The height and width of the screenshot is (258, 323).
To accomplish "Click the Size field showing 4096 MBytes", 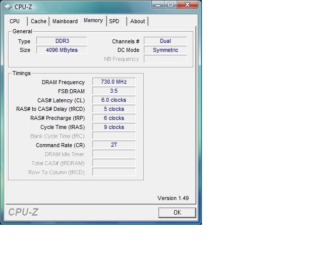I will pos(62,50).
